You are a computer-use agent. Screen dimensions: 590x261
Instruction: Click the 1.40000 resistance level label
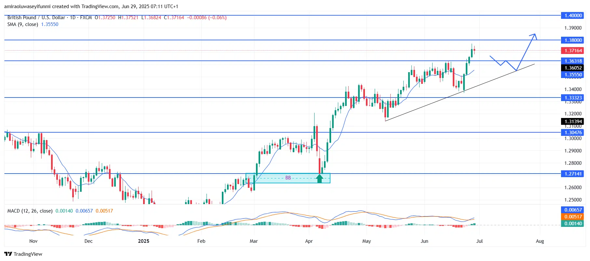pyautogui.click(x=573, y=16)
